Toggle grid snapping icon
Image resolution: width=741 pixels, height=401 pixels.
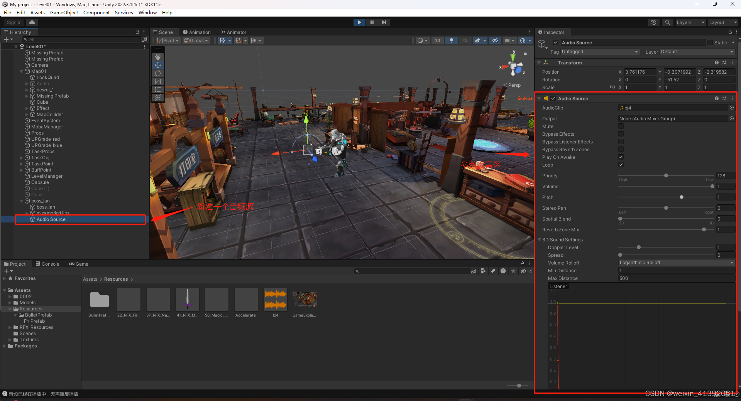click(238, 40)
